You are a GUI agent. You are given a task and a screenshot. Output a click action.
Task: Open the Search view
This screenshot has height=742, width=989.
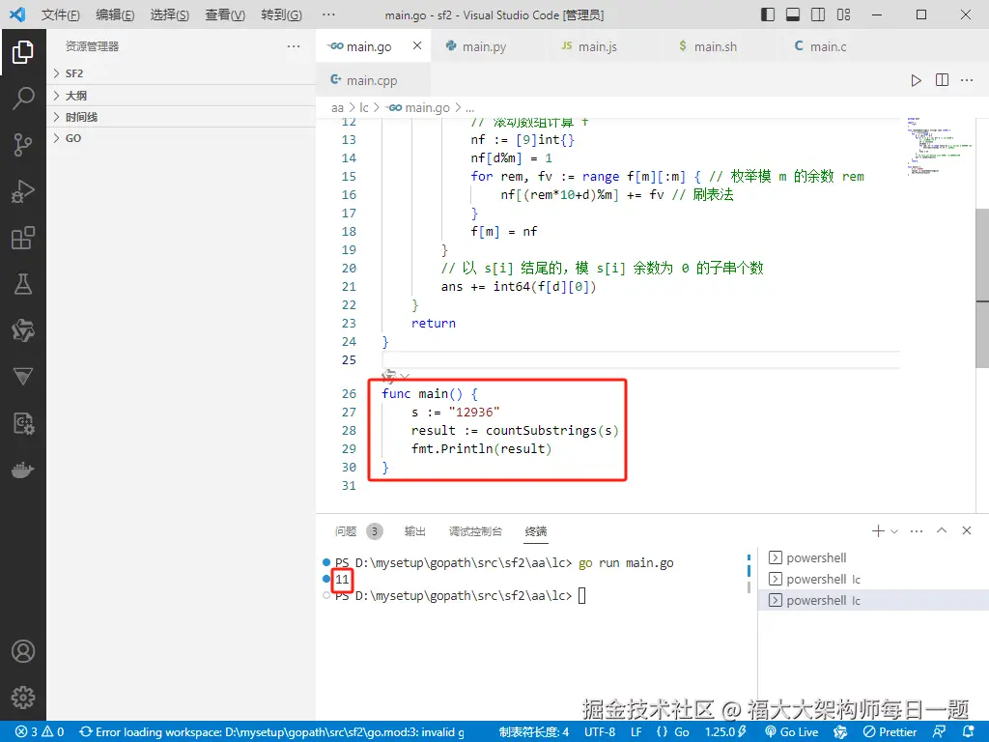pos(23,99)
